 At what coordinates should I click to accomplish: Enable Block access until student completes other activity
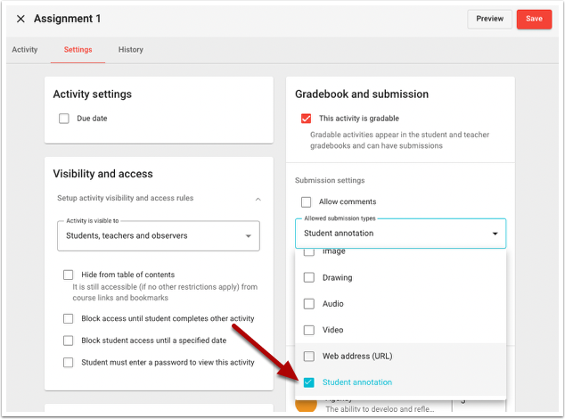(x=69, y=318)
